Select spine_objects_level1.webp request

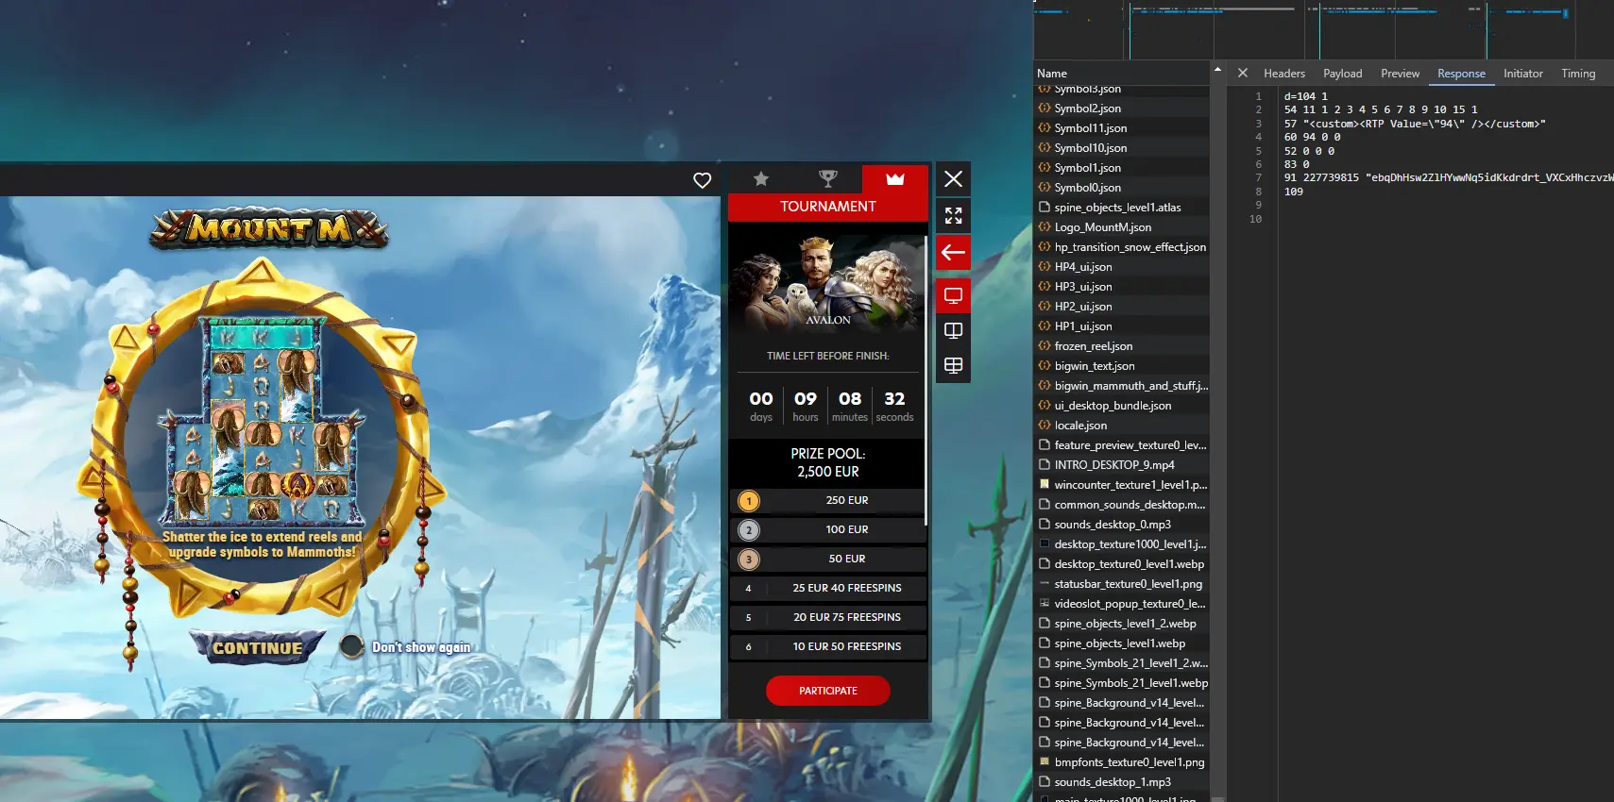coord(1122,643)
